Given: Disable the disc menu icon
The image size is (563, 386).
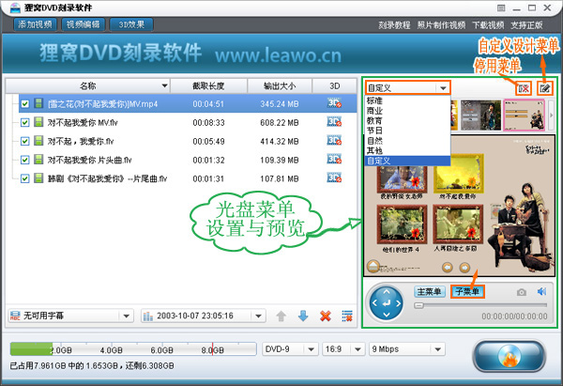Looking at the screenshot, I should [524, 88].
